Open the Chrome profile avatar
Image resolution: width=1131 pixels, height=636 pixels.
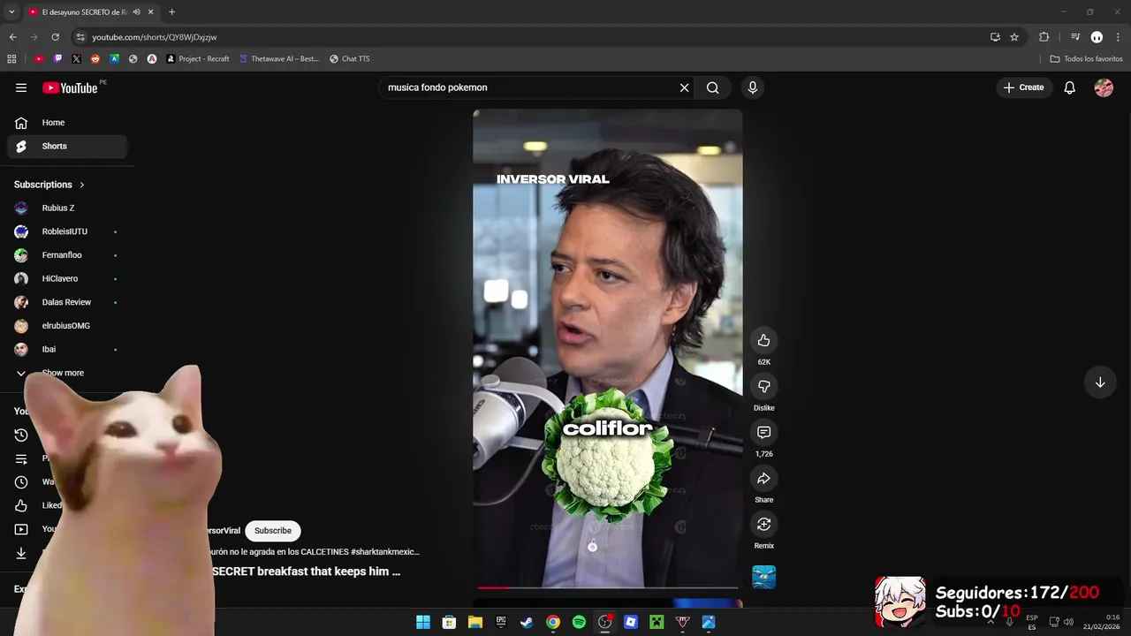tap(1097, 37)
